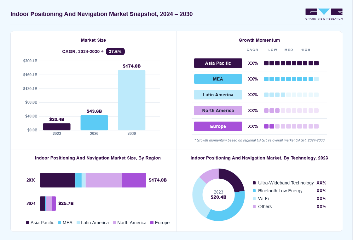Select the North America segment of the 2030 bar

click(x=104, y=180)
